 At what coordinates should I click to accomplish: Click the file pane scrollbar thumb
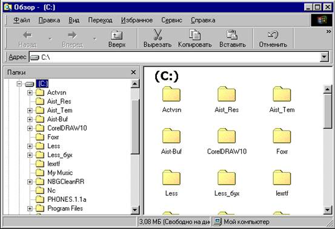click(328, 111)
